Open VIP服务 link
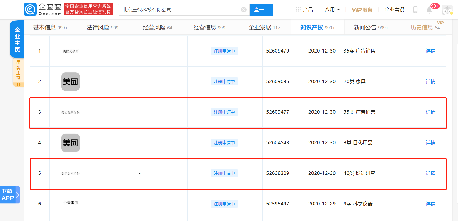Viewport: 458px width, 221px height. coord(362,10)
